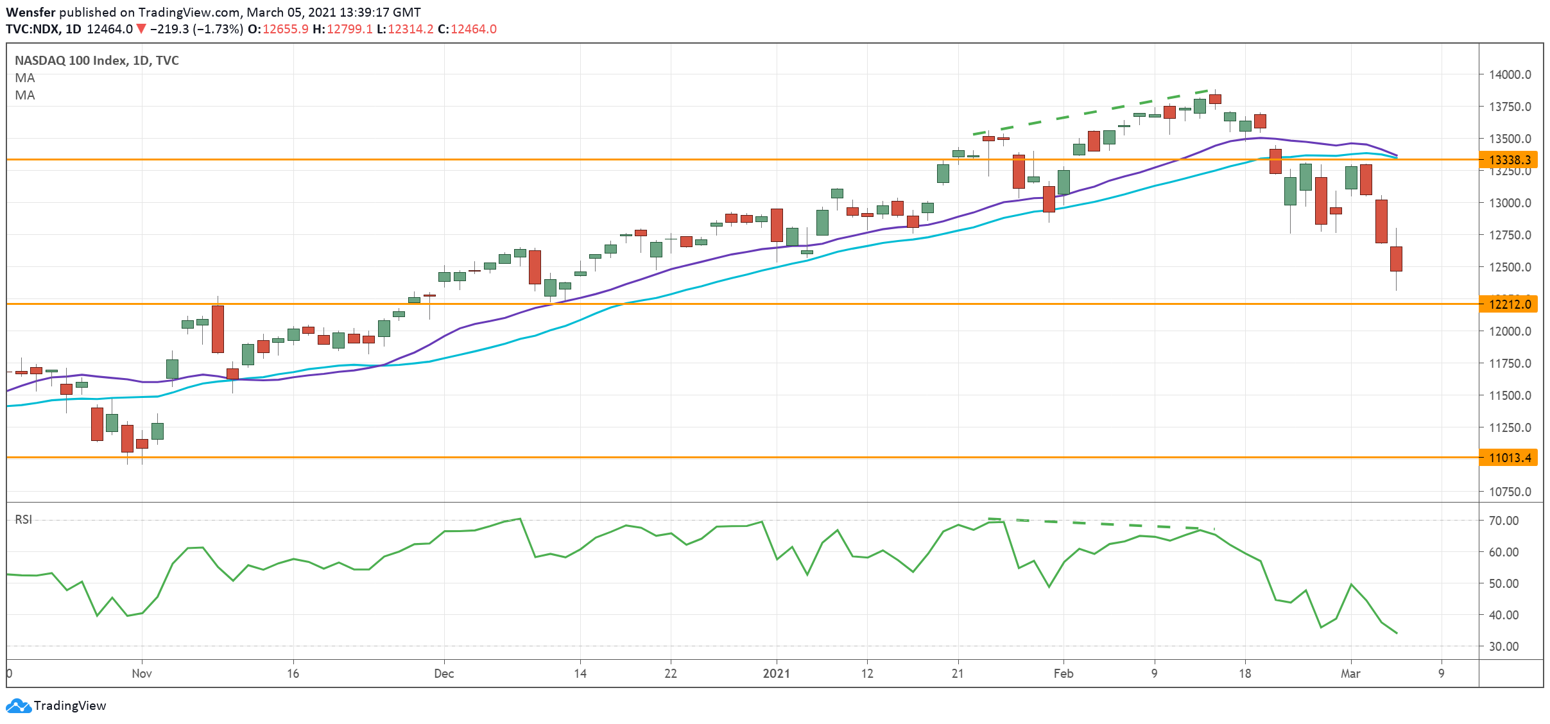Click the TradingView cloud logo icon
Image resolution: width=1550 pixels, height=724 pixels.
[18, 706]
